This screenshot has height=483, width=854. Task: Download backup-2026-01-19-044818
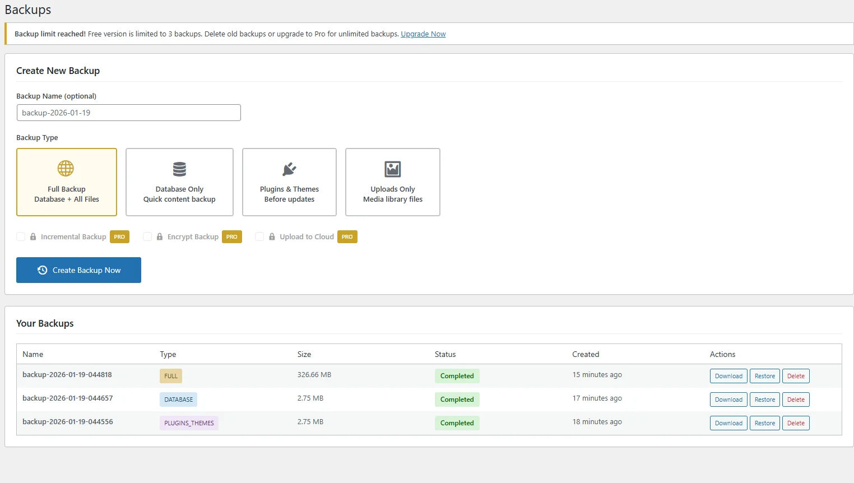pyautogui.click(x=728, y=376)
